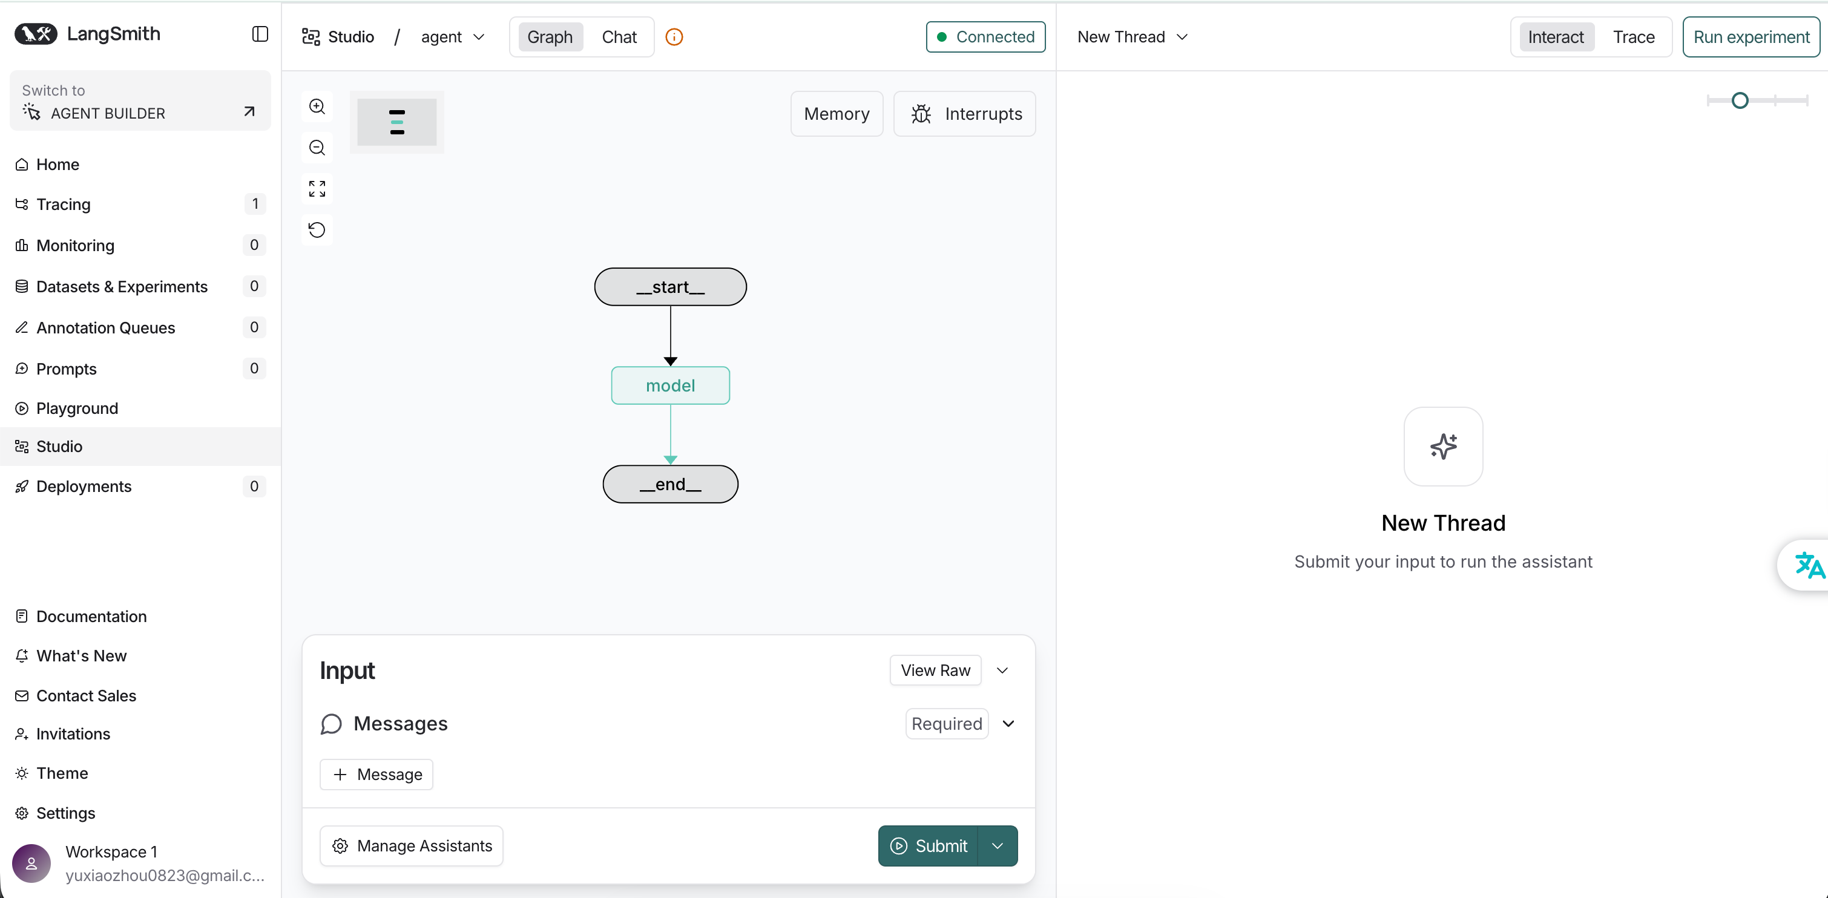This screenshot has width=1828, height=898.
Task: Click the Connected status badge
Action: [x=985, y=37]
